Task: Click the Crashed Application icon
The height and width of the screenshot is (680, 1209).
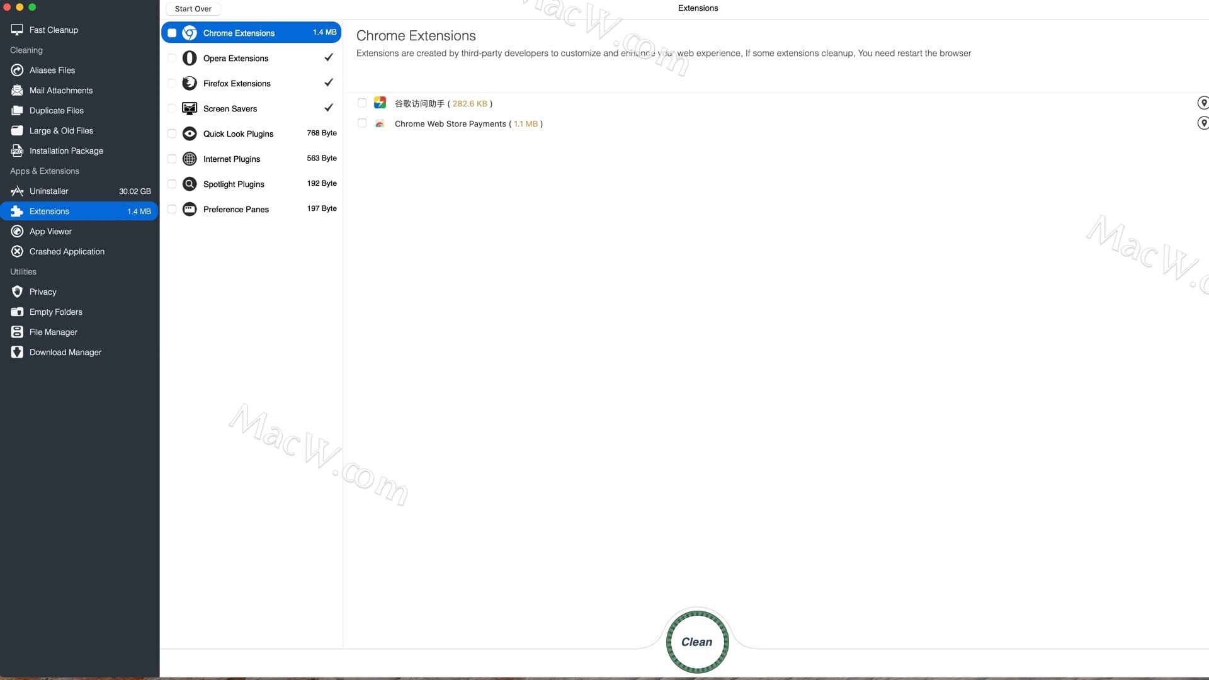Action: [x=17, y=251]
